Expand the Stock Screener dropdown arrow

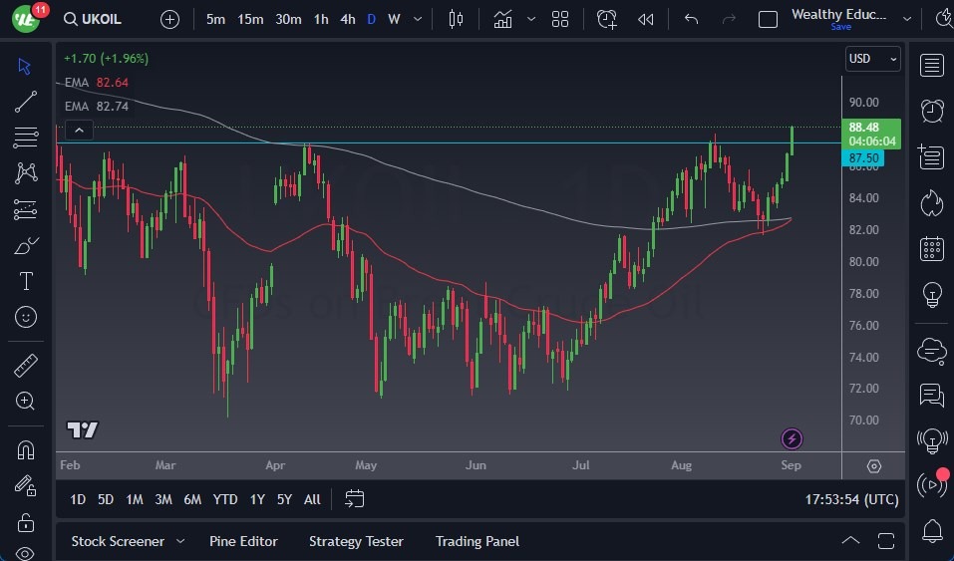(x=180, y=541)
